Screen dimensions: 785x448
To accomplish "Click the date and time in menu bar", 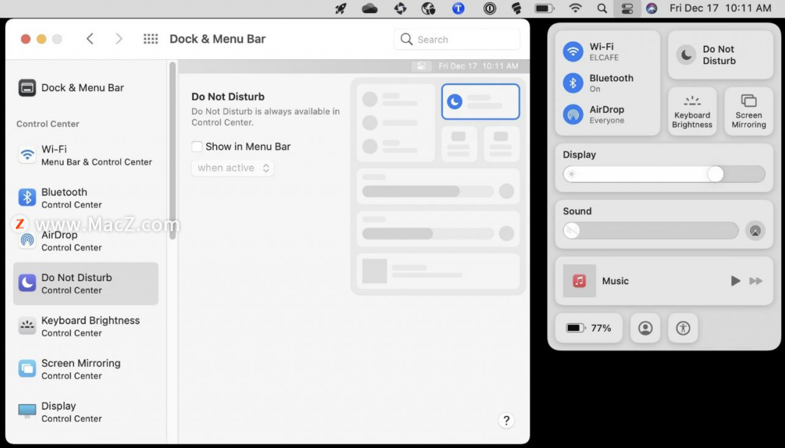I will 720,8.
